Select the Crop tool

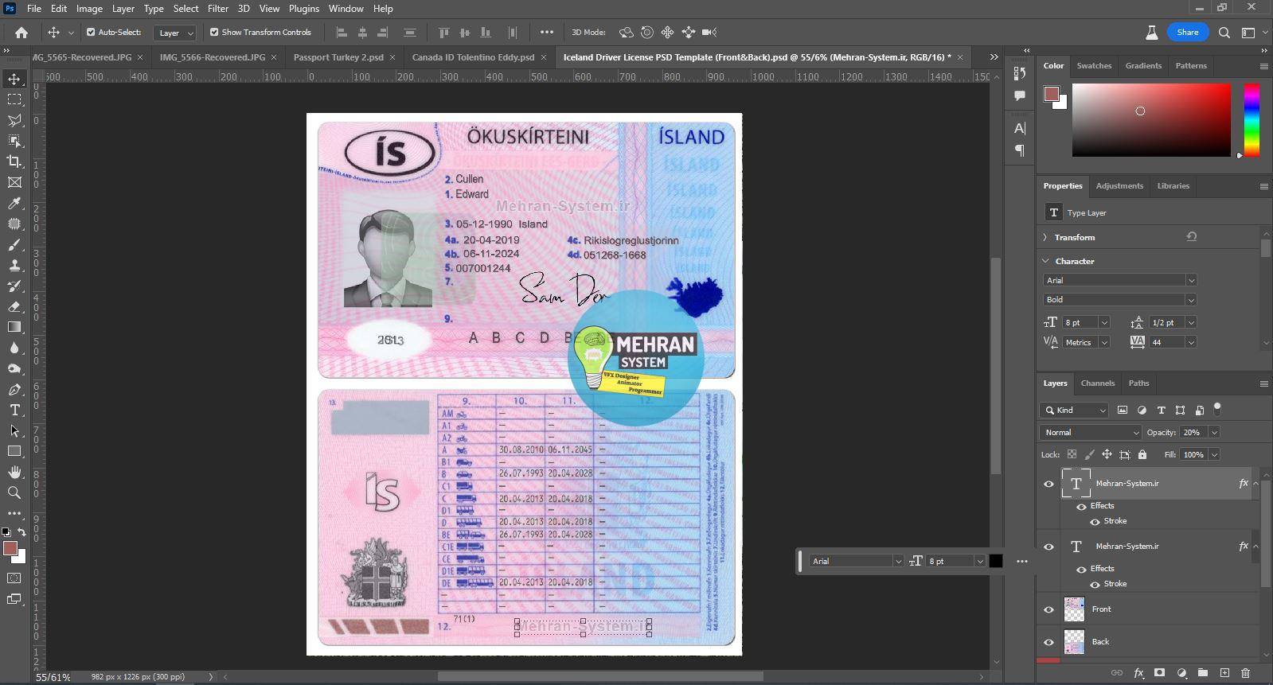coord(14,162)
